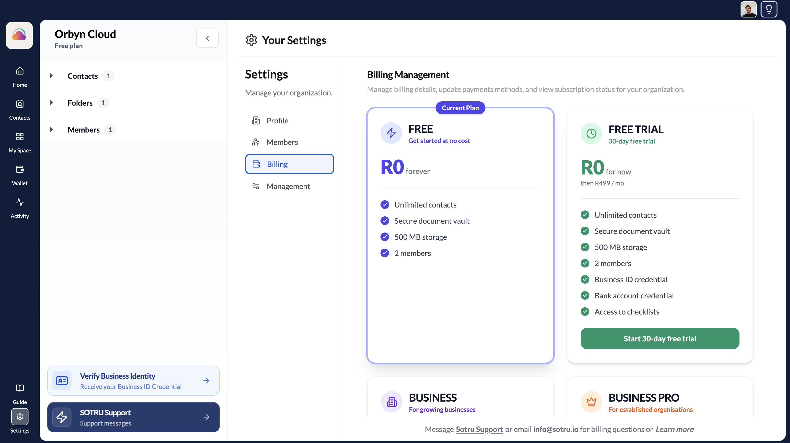Collapse the Orbyn Cloud side panel
The height and width of the screenshot is (443, 790).
pyautogui.click(x=207, y=38)
